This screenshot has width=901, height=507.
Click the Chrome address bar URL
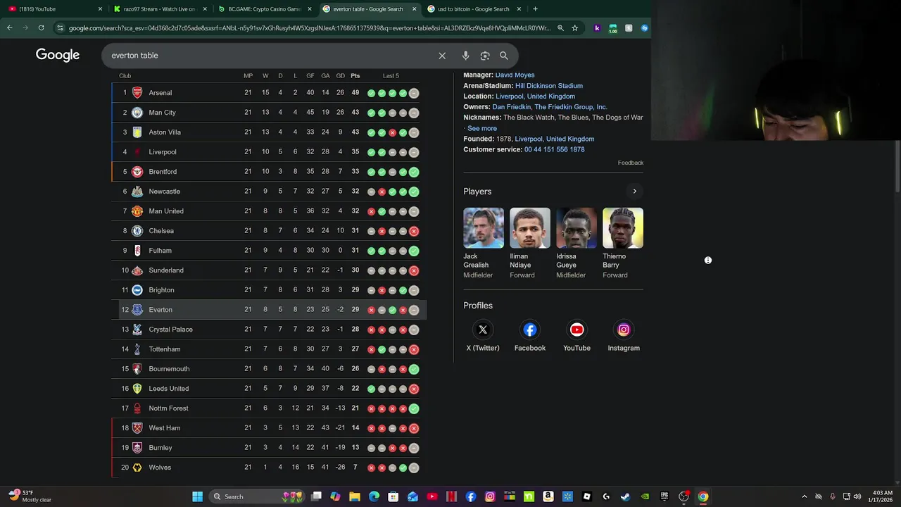coord(310,28)
